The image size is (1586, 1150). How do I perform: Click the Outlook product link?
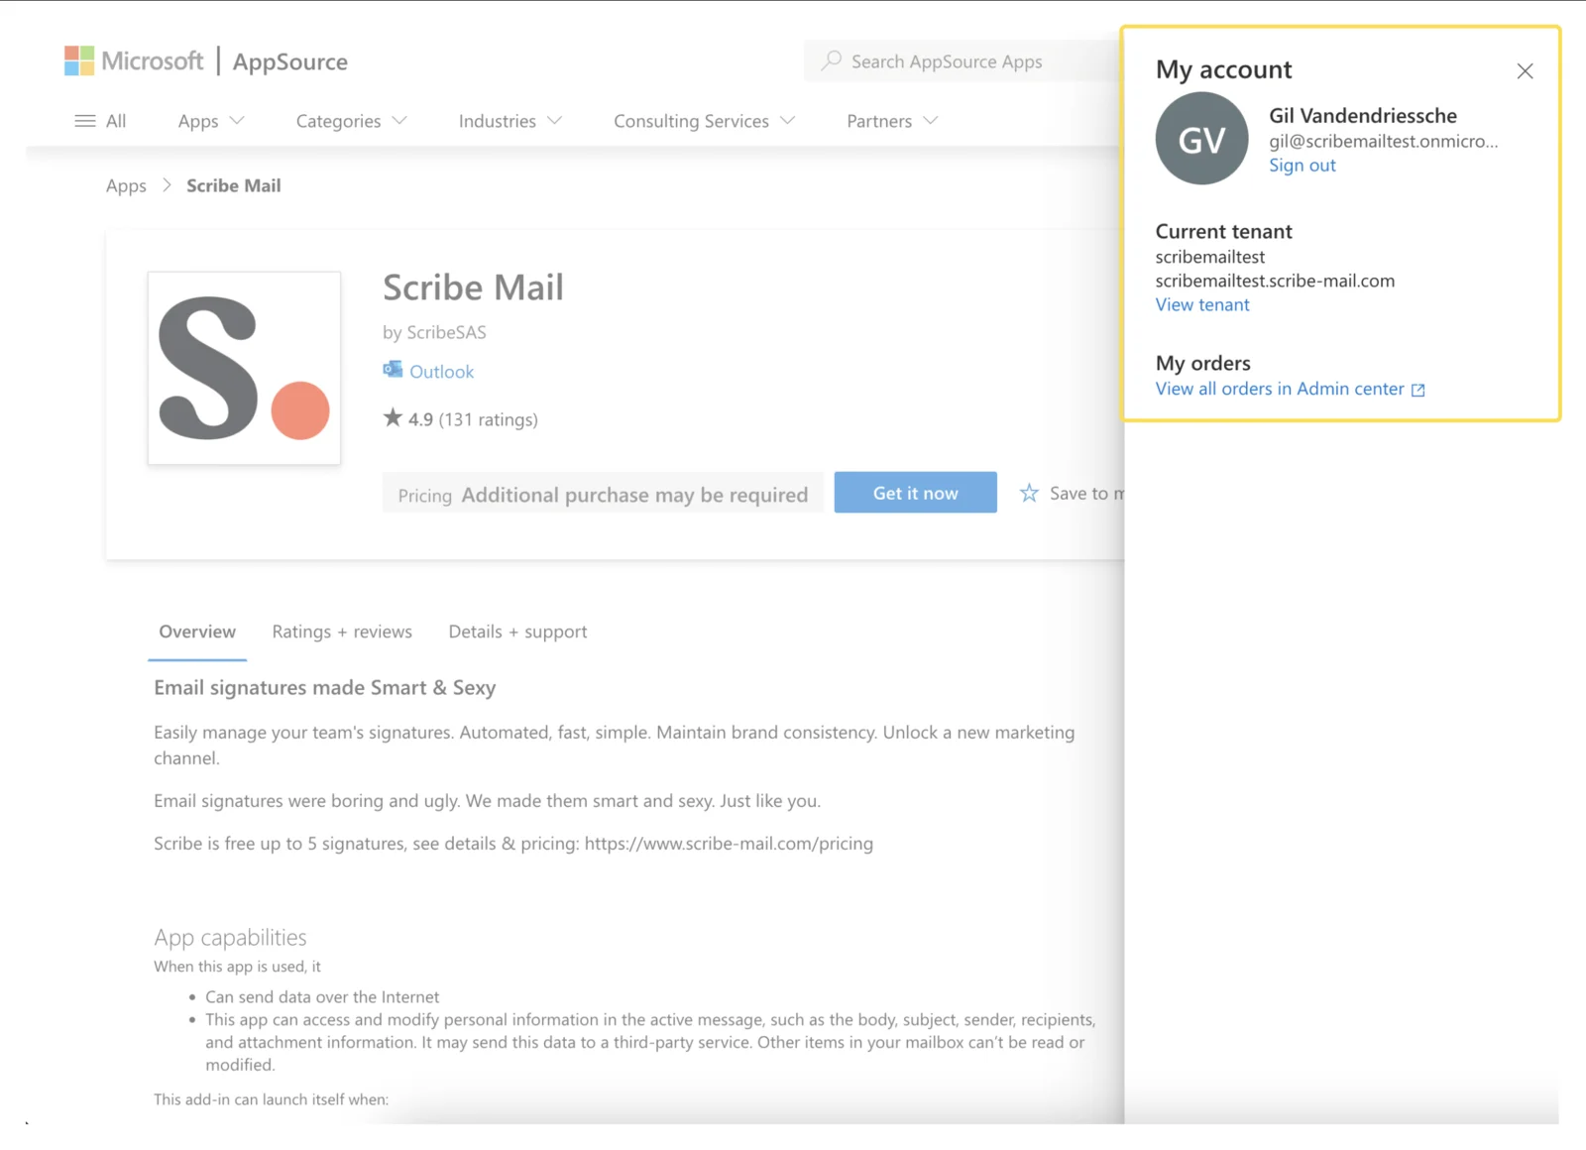click(x=441, y=372)
